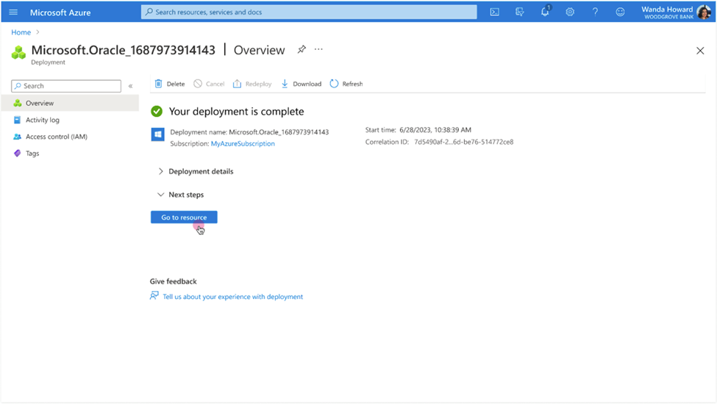Screen dimensions: 717x404
Task: Focus the sidebar Search field
Action: click(x=66, y=86)
